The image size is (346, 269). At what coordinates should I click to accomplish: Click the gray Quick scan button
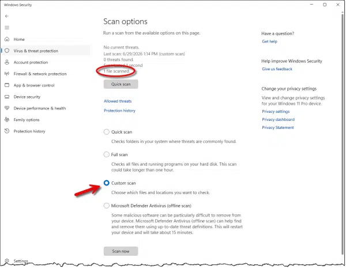[121, 84]
